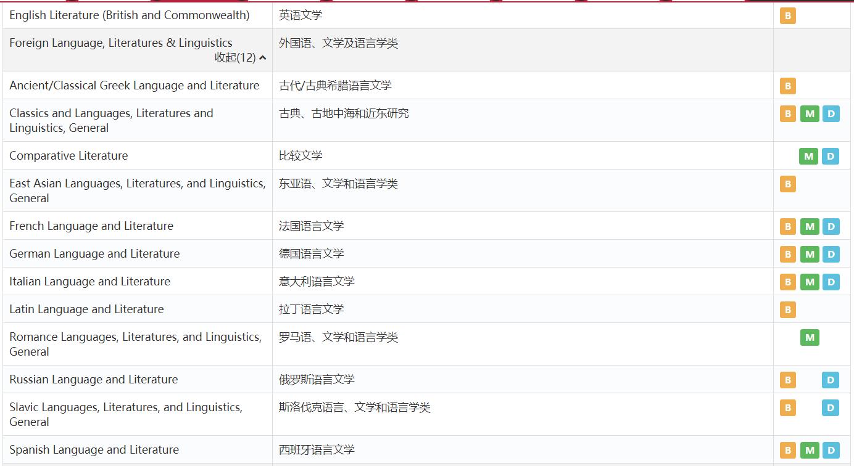Click B badge for Russian Language and Literature
This screenshot has height=466, width=854.
click(x=787, y=380)
